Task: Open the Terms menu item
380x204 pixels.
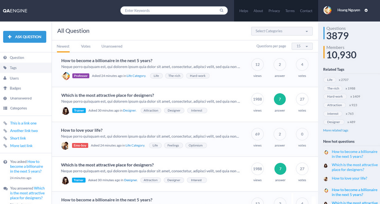Action: [x=290, y=11]
